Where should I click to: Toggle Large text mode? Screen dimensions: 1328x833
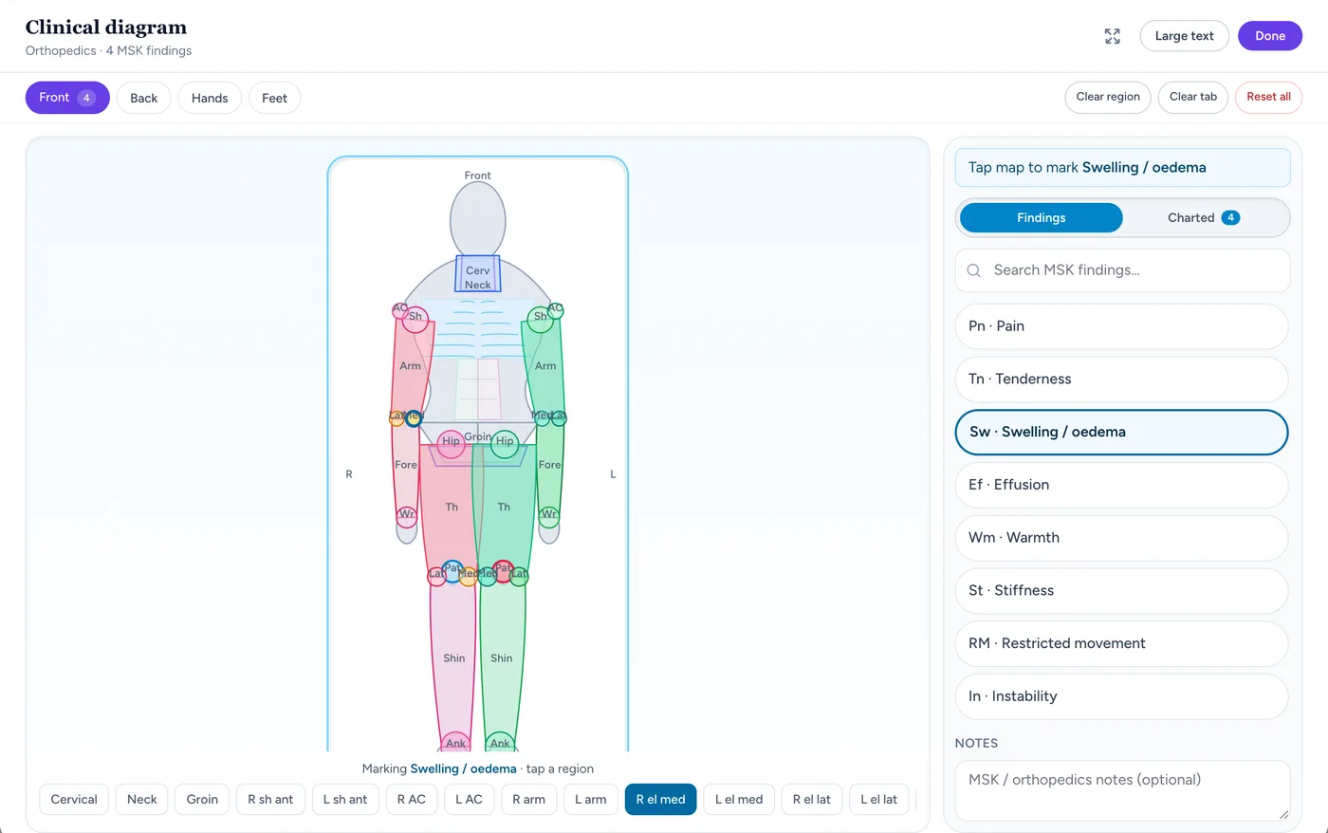click(x=1185, y=36)
